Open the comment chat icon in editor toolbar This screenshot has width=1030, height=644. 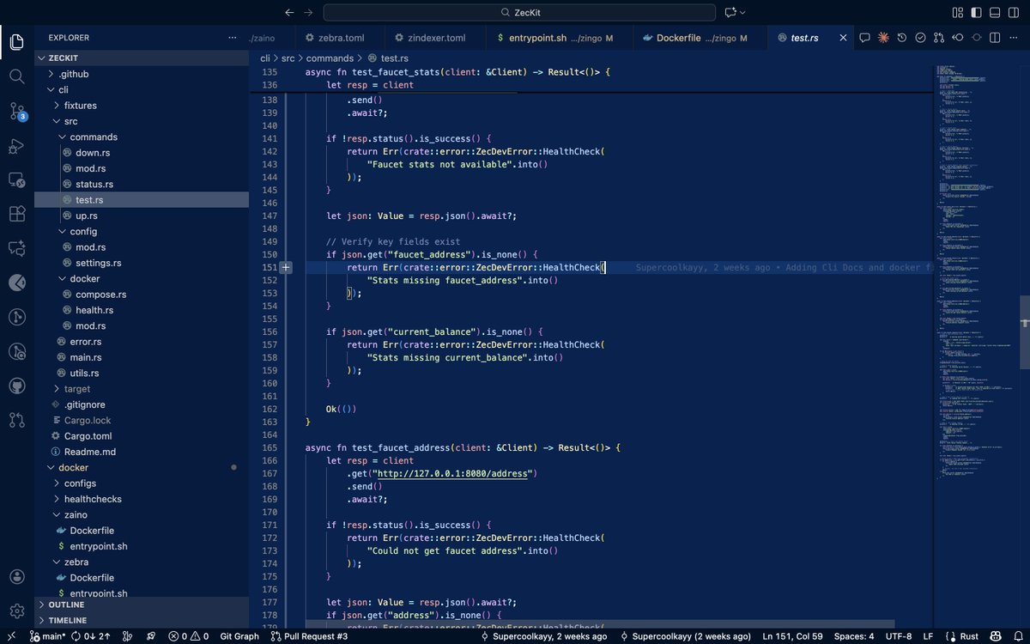pyautogui.click(x=864, y=38)
